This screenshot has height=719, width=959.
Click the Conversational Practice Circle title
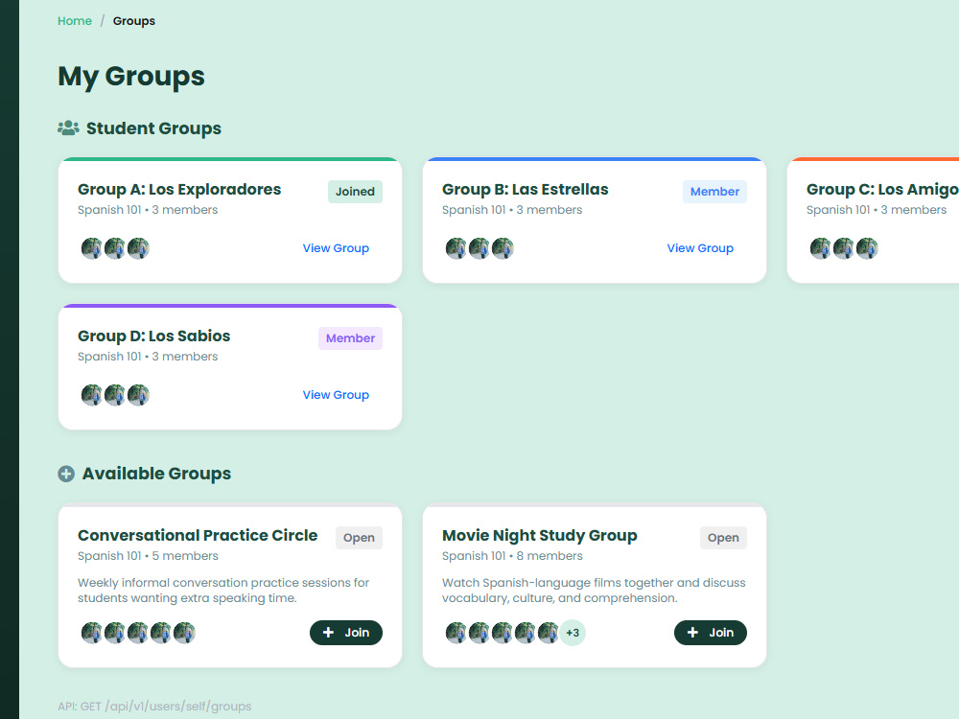[198, 536]
